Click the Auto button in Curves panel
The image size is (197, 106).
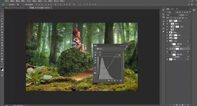119,55
